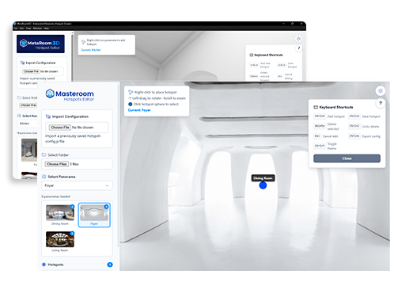The width and height of the screenshot is (398, 297).
Task: Click 'Save hotspot' shortcut text
Action: (x=371, y=116)
